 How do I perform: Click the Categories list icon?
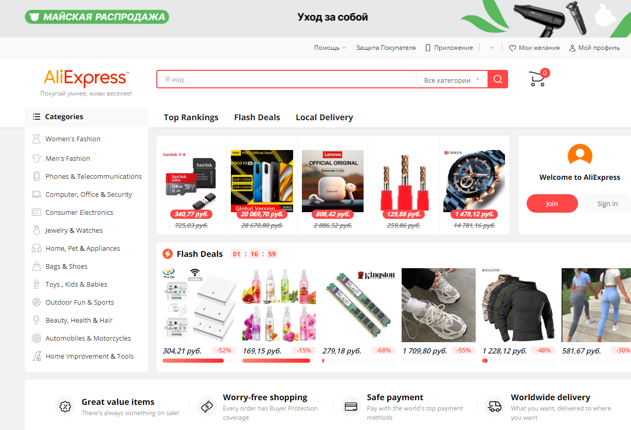(x=36, y=117)
